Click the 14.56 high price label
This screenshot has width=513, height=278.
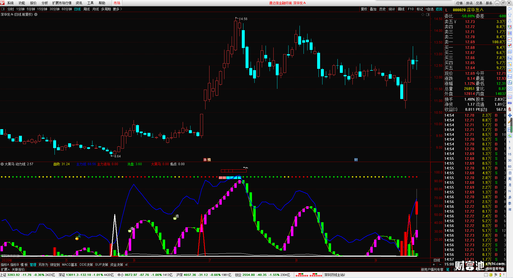[x=243, y=19]
